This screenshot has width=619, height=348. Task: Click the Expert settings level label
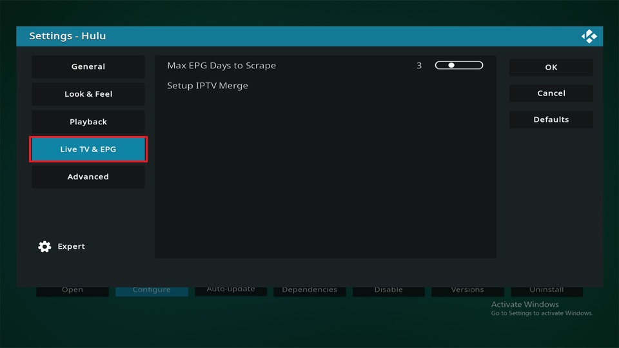(71, 246)
